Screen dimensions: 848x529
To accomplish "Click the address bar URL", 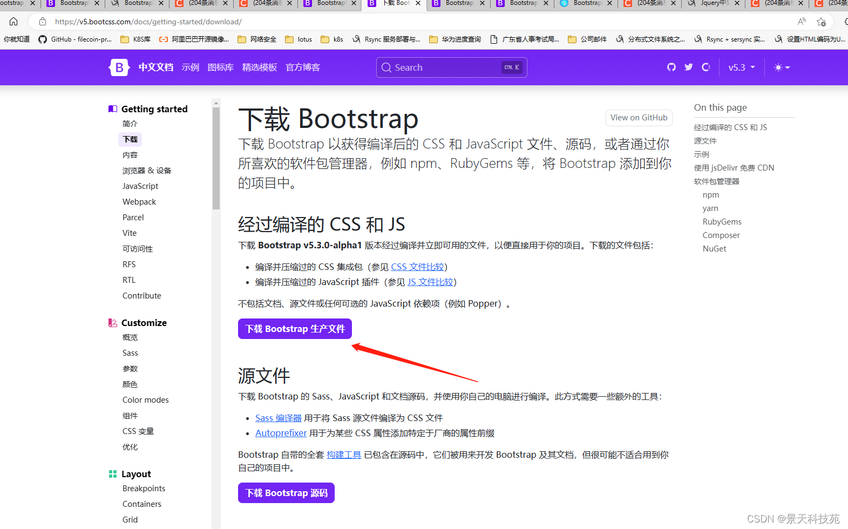I will tap(148, 22).
